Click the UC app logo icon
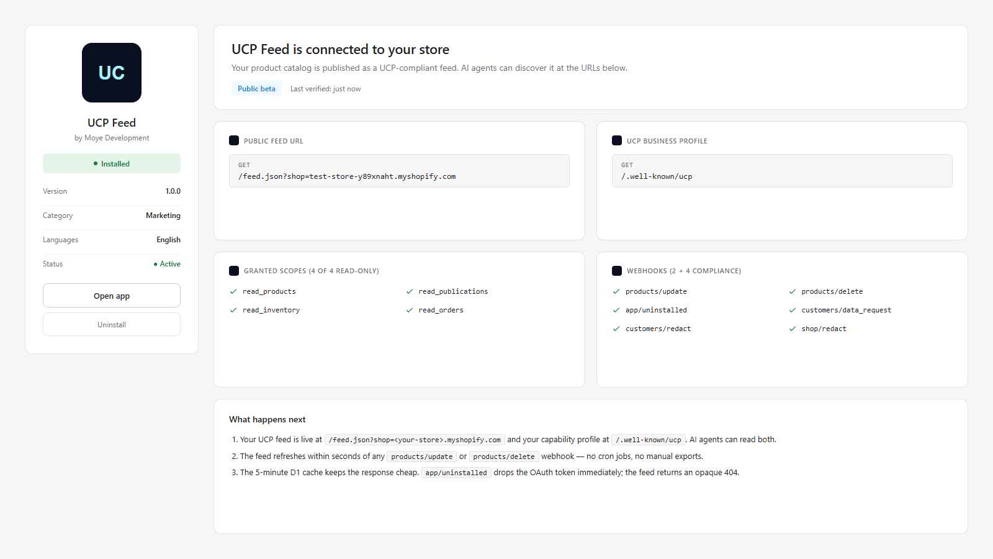 click(112, 73)
